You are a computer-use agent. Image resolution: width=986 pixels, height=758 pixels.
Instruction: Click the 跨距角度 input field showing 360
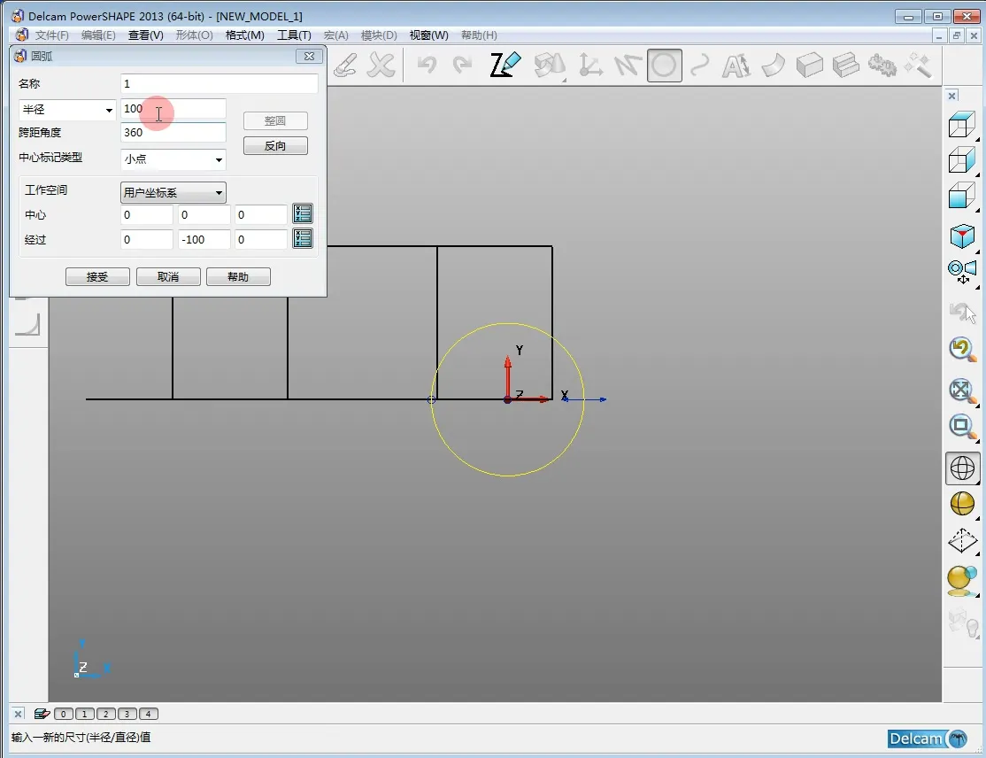click(x=173, y=133)
